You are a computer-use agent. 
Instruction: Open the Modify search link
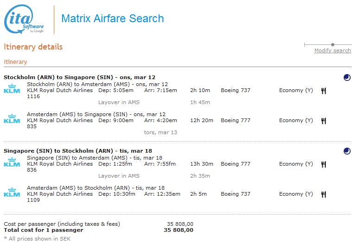[333, 50]
